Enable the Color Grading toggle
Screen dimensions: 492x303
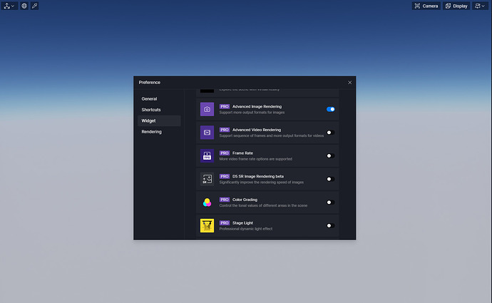point(330,202)
